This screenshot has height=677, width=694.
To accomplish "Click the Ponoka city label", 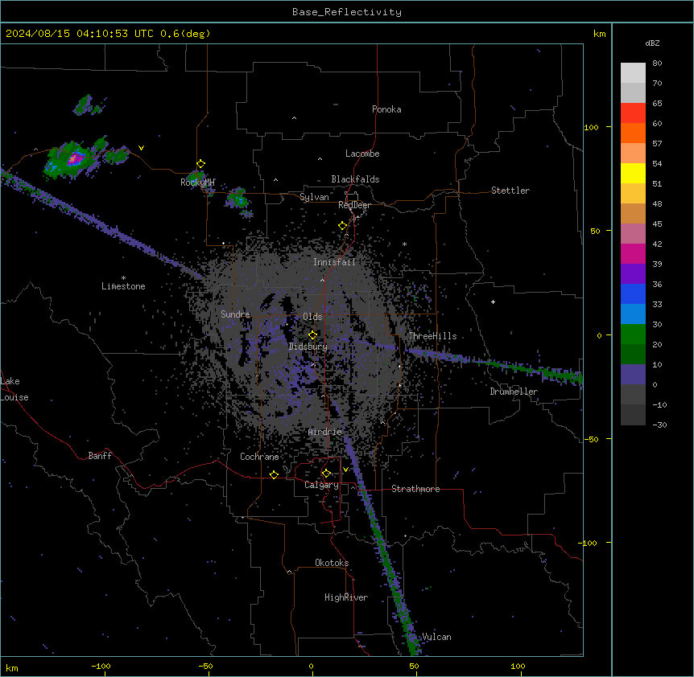I will click(x=386, y=109).
